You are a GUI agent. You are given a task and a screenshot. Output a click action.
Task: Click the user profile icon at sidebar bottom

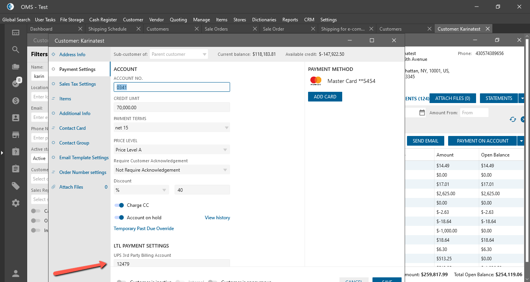[16, 273]
